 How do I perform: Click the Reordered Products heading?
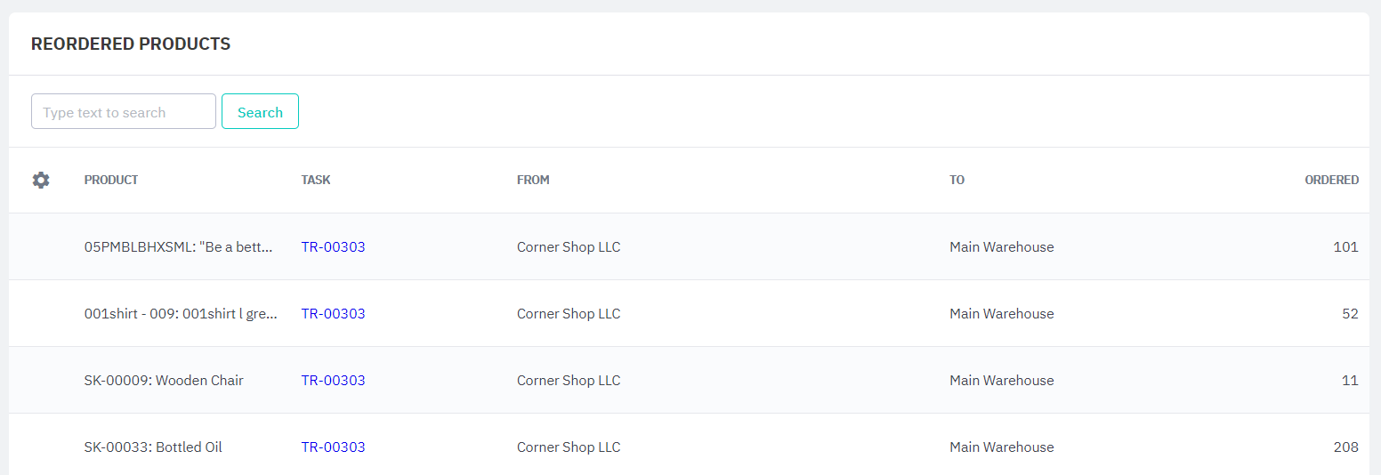[131, 44]
